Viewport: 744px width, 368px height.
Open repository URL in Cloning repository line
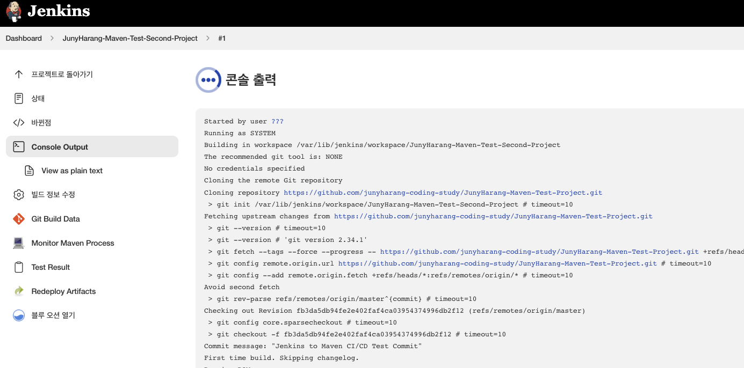coord(443,193)
